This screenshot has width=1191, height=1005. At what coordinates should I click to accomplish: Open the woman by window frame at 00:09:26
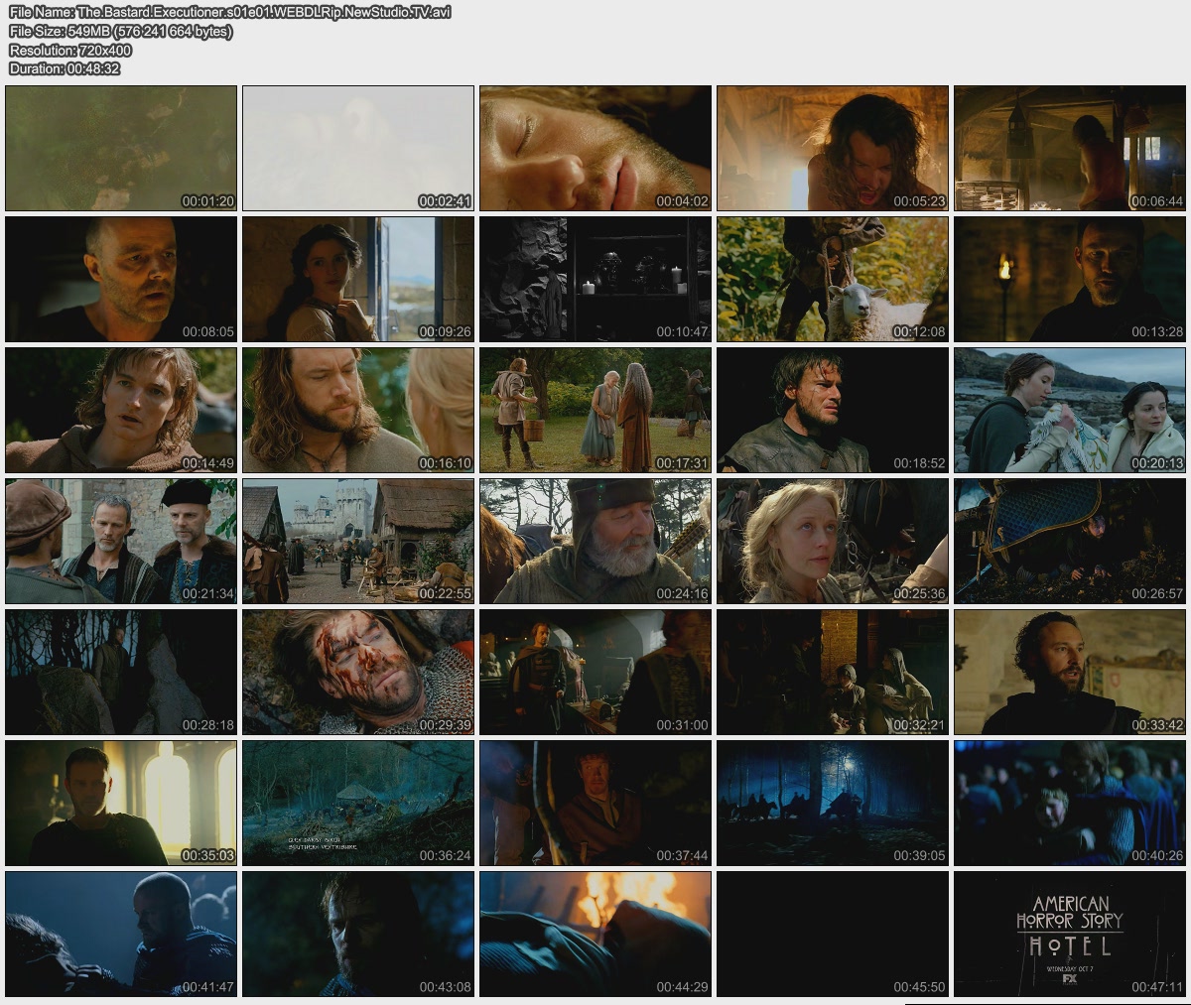tap(358, 279)
